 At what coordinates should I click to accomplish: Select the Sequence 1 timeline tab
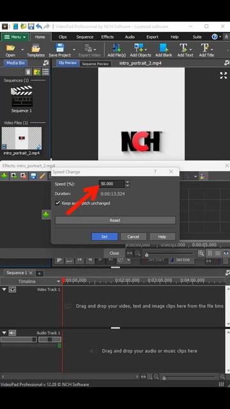coord(17,273)
